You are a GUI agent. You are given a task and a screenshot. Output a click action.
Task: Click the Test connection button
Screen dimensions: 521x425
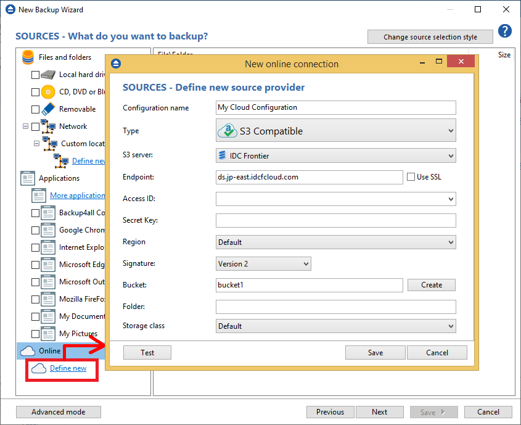click(x=147, y=353)
